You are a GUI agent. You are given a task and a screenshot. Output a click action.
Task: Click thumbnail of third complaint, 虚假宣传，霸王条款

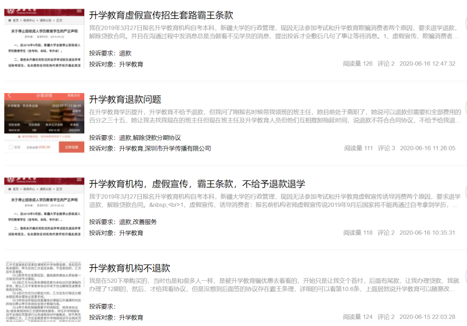click(44, 207)
